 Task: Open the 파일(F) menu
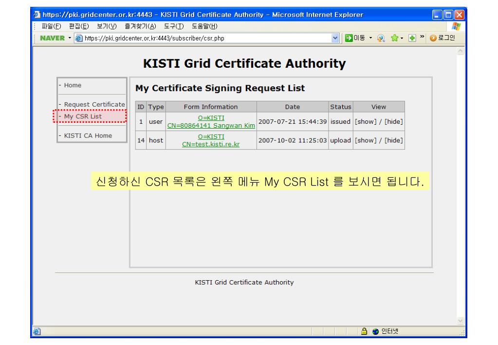click(52, 26)
